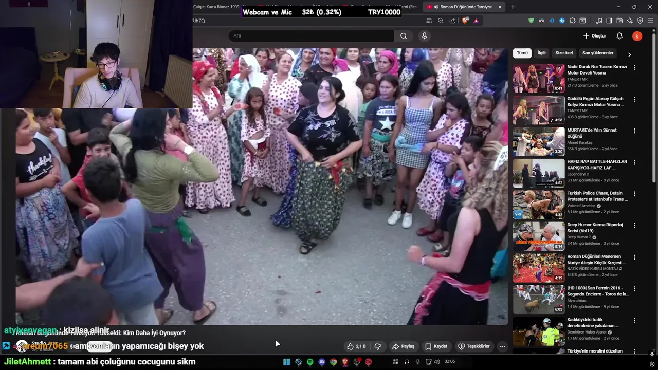Show more filter chips with right arrow
The width and height of the screenshot is (658, 370).
pos(629,54)
